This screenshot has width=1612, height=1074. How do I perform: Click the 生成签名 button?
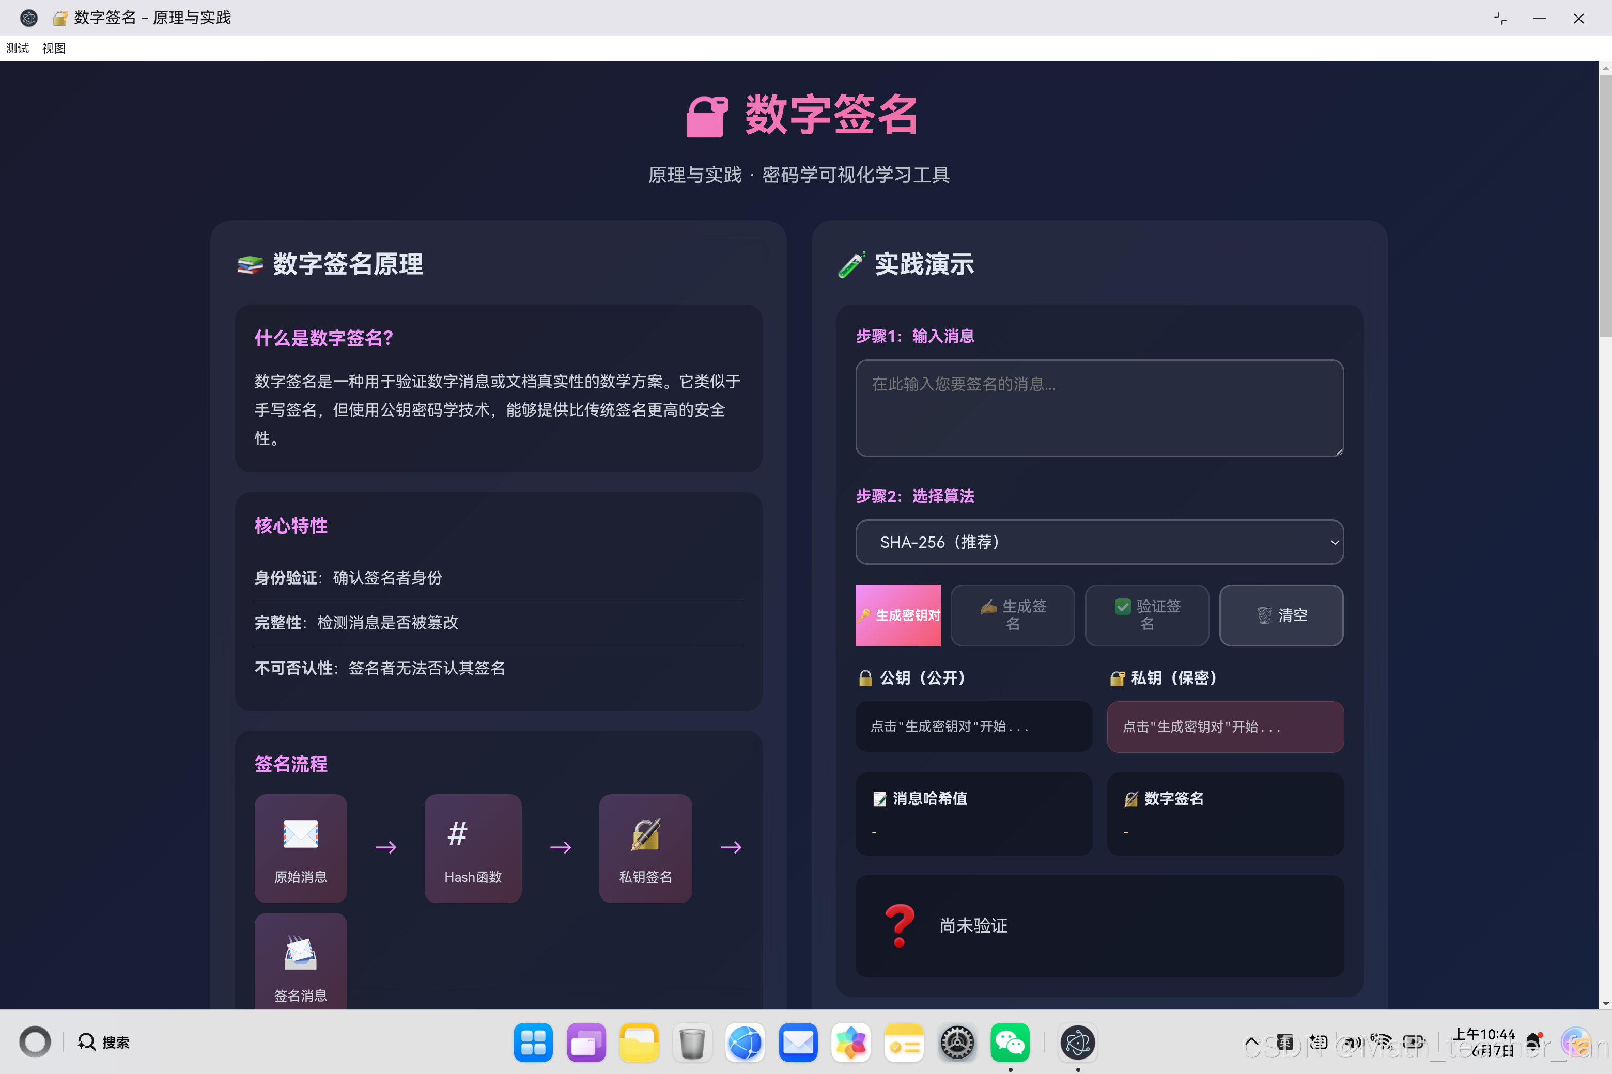click(x=1012, y=615)
